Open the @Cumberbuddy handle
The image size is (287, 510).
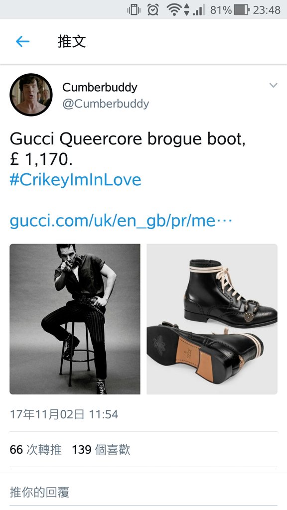click(106, 104)
